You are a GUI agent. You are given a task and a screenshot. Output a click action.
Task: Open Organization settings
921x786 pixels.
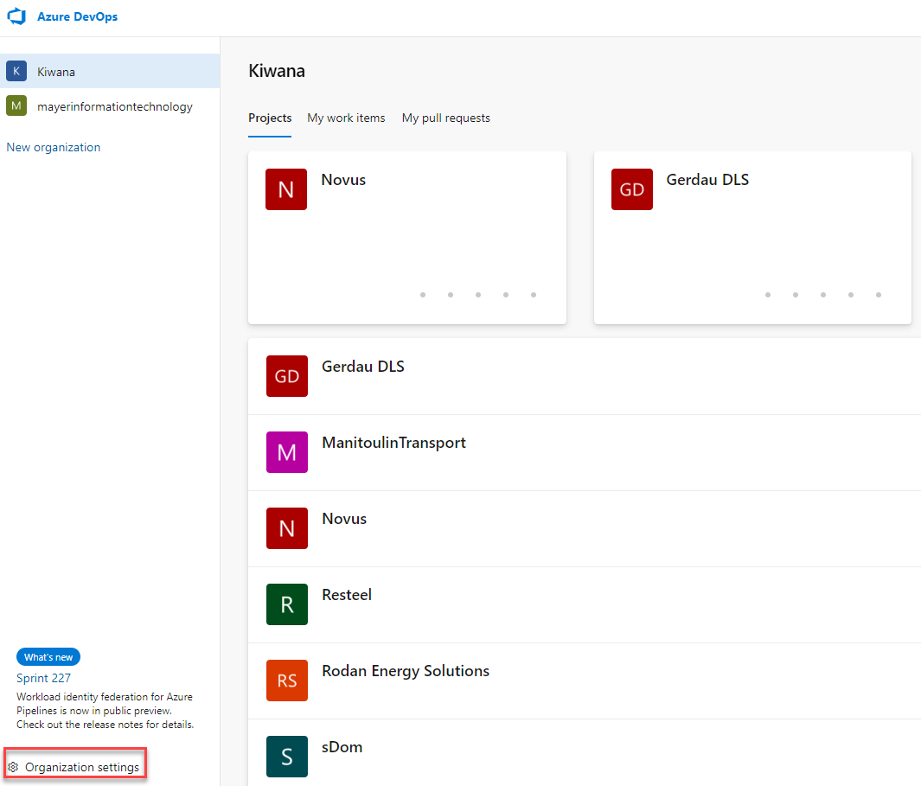(x=81, y=767)
